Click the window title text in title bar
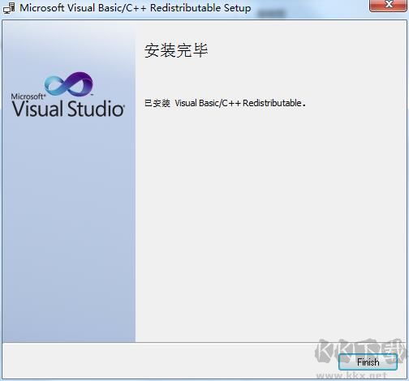 pyautogui.click(x=136, y=8)
